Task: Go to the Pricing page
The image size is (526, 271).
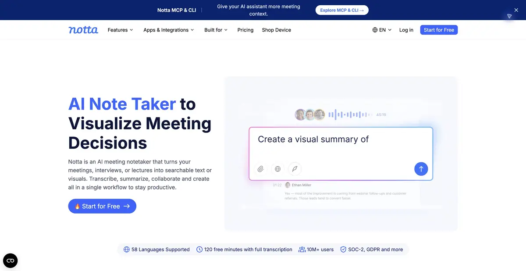Action: [x=245, y=30]
